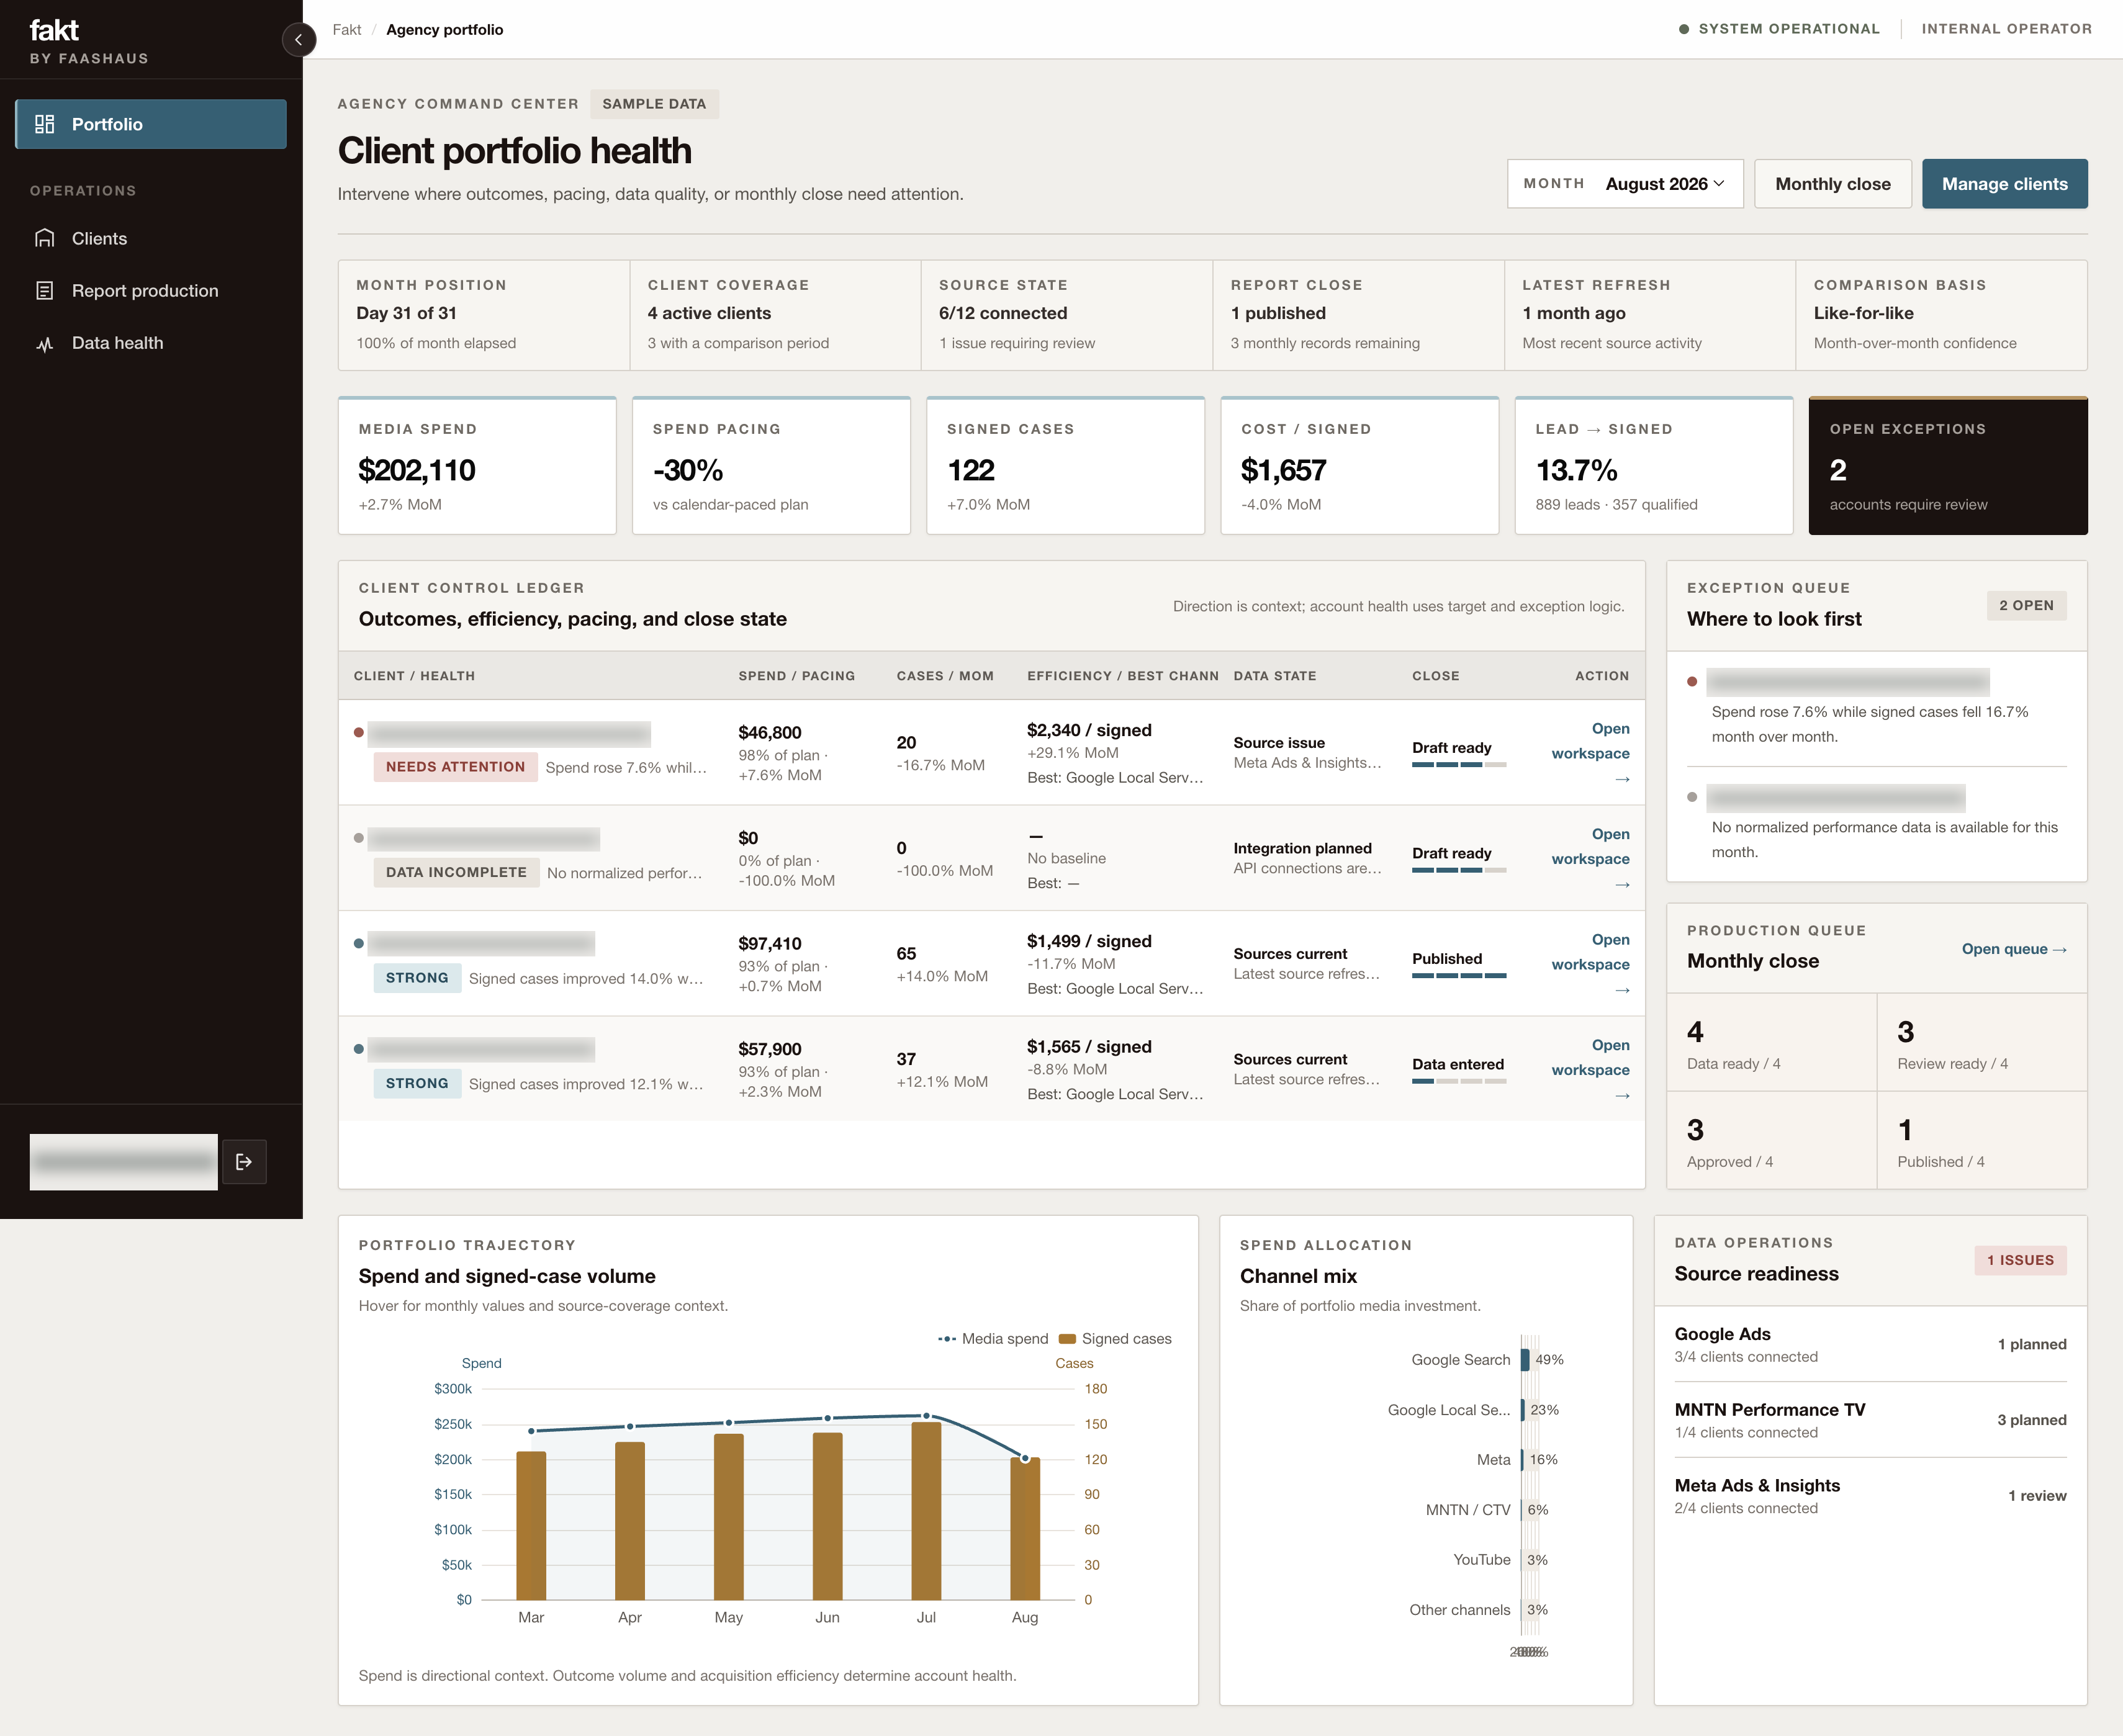Click the INTERNAL OPERATOR label
The width and height of the screenshot is (2123, 1736).
[2006, 29]
